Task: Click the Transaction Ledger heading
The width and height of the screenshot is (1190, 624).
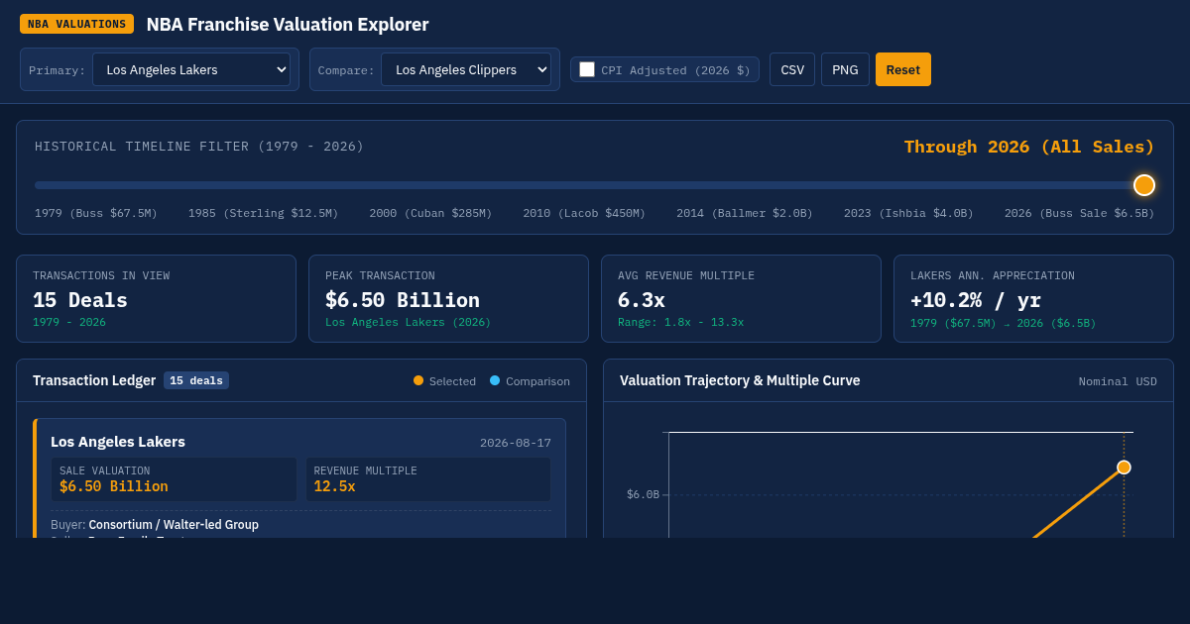Action: pyautogui.click(x=94, y=380)
